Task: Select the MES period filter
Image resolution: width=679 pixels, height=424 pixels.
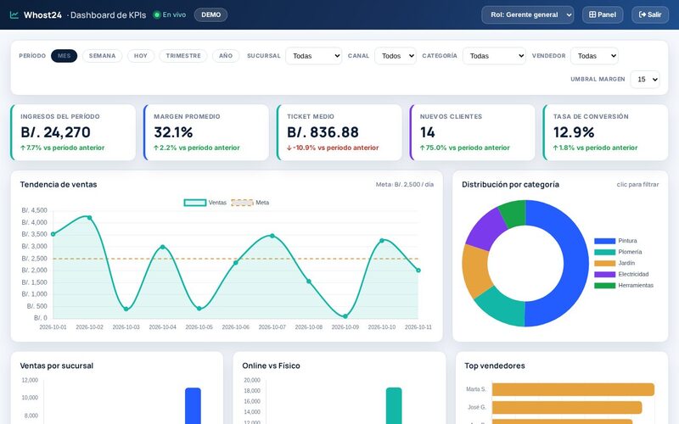Action: pos(65,56)
